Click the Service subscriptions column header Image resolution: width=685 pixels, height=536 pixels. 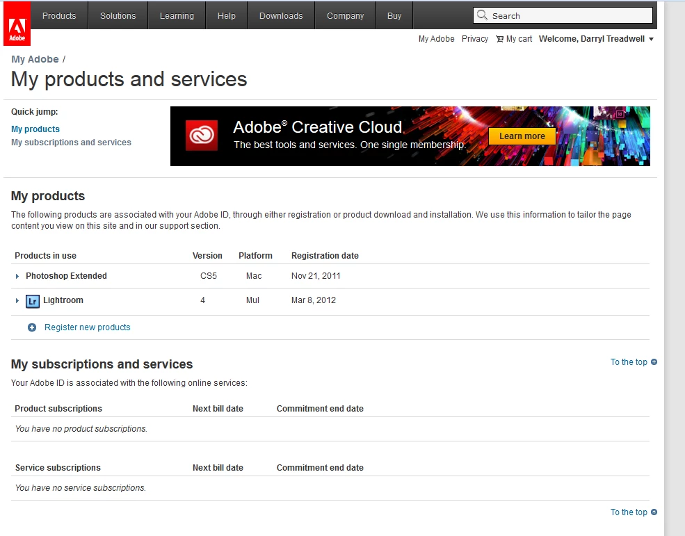click(58, 468)
